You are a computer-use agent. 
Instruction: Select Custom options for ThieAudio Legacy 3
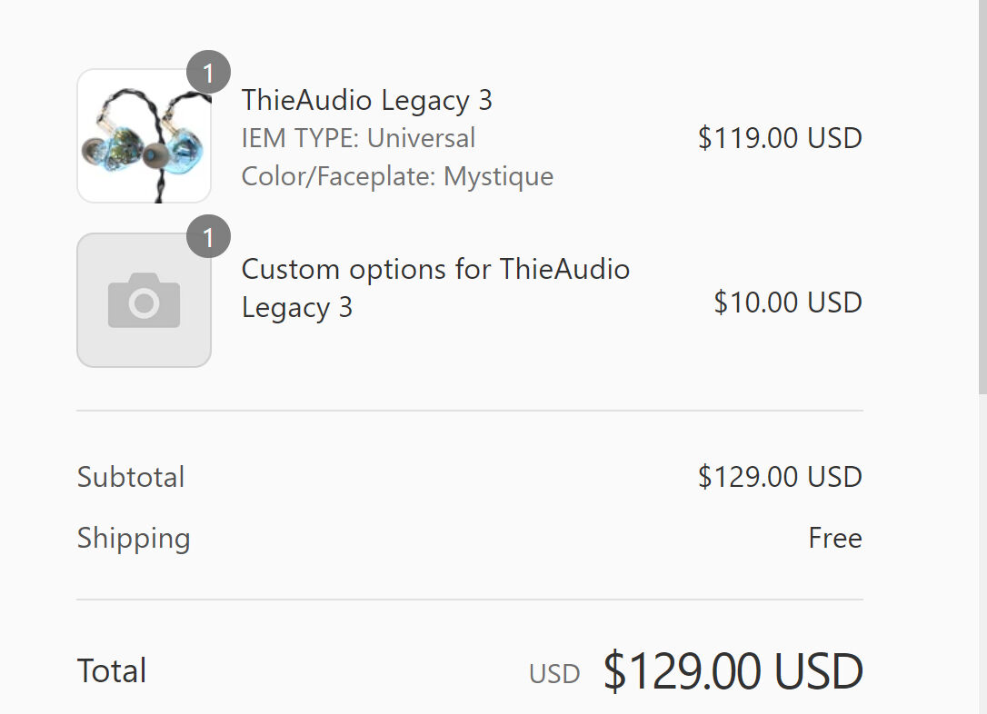(x=435, y=287)
